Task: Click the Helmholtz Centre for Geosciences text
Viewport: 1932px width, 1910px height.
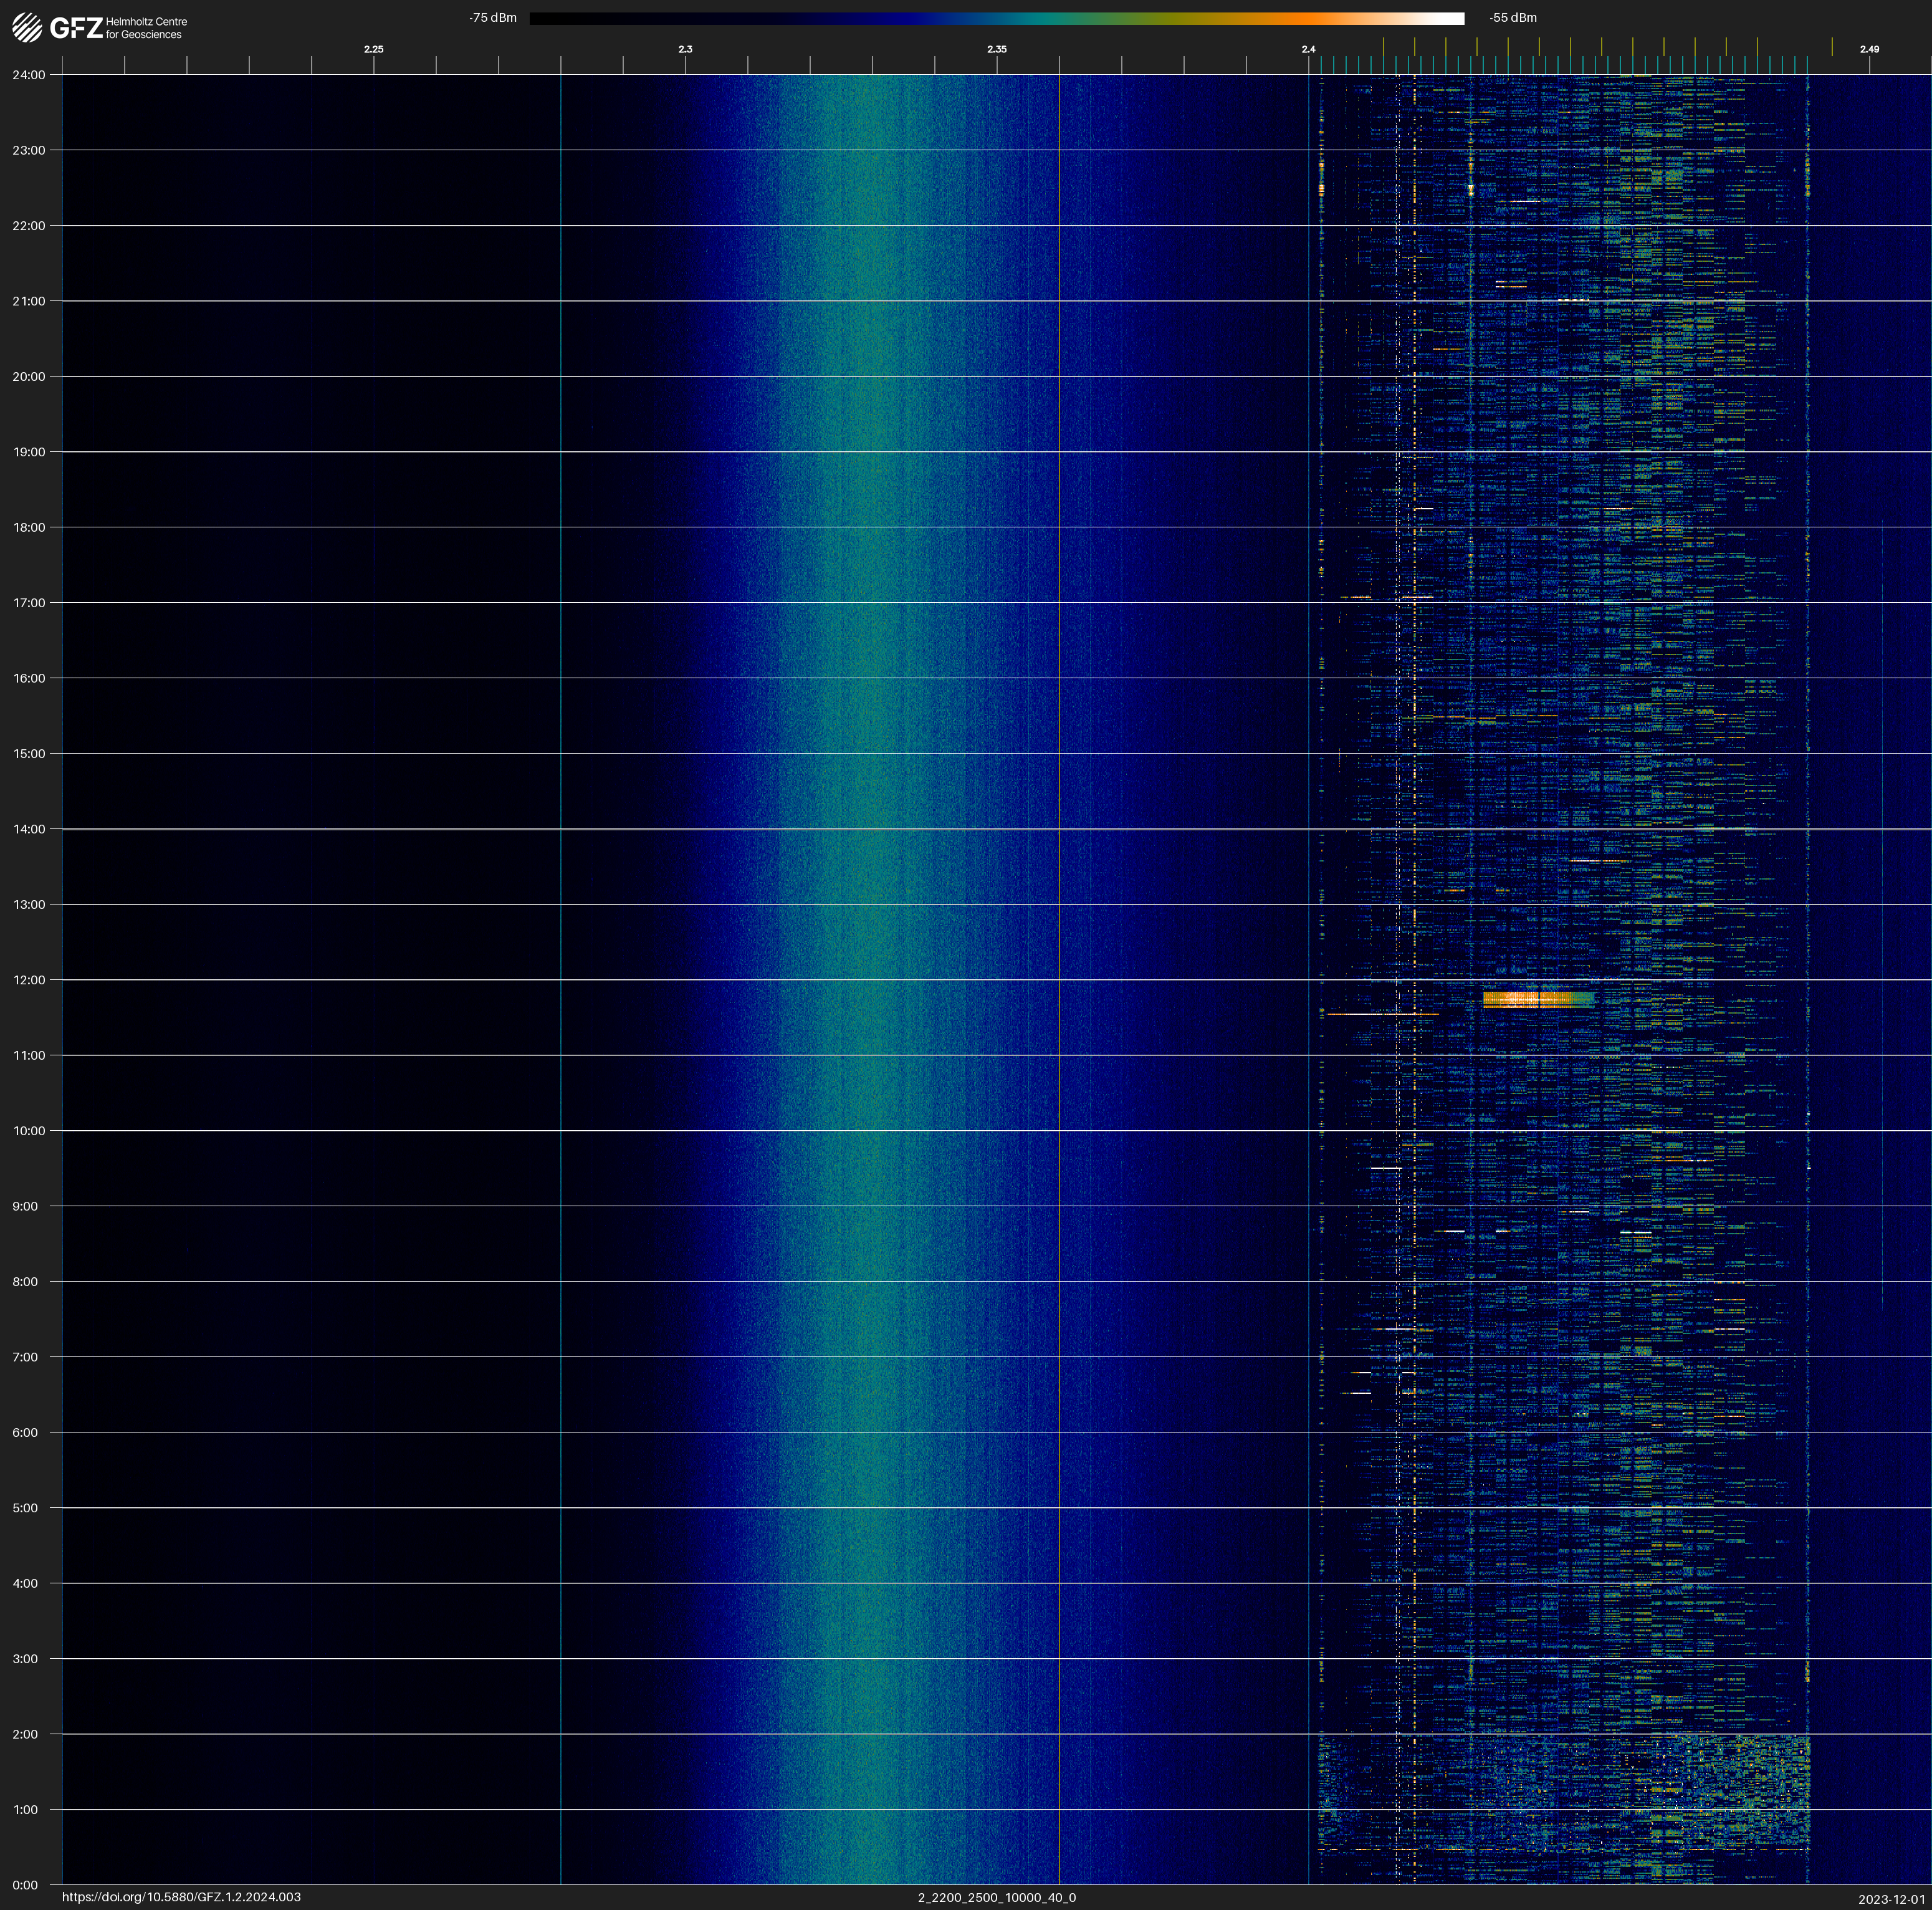Action: point(146,28)
